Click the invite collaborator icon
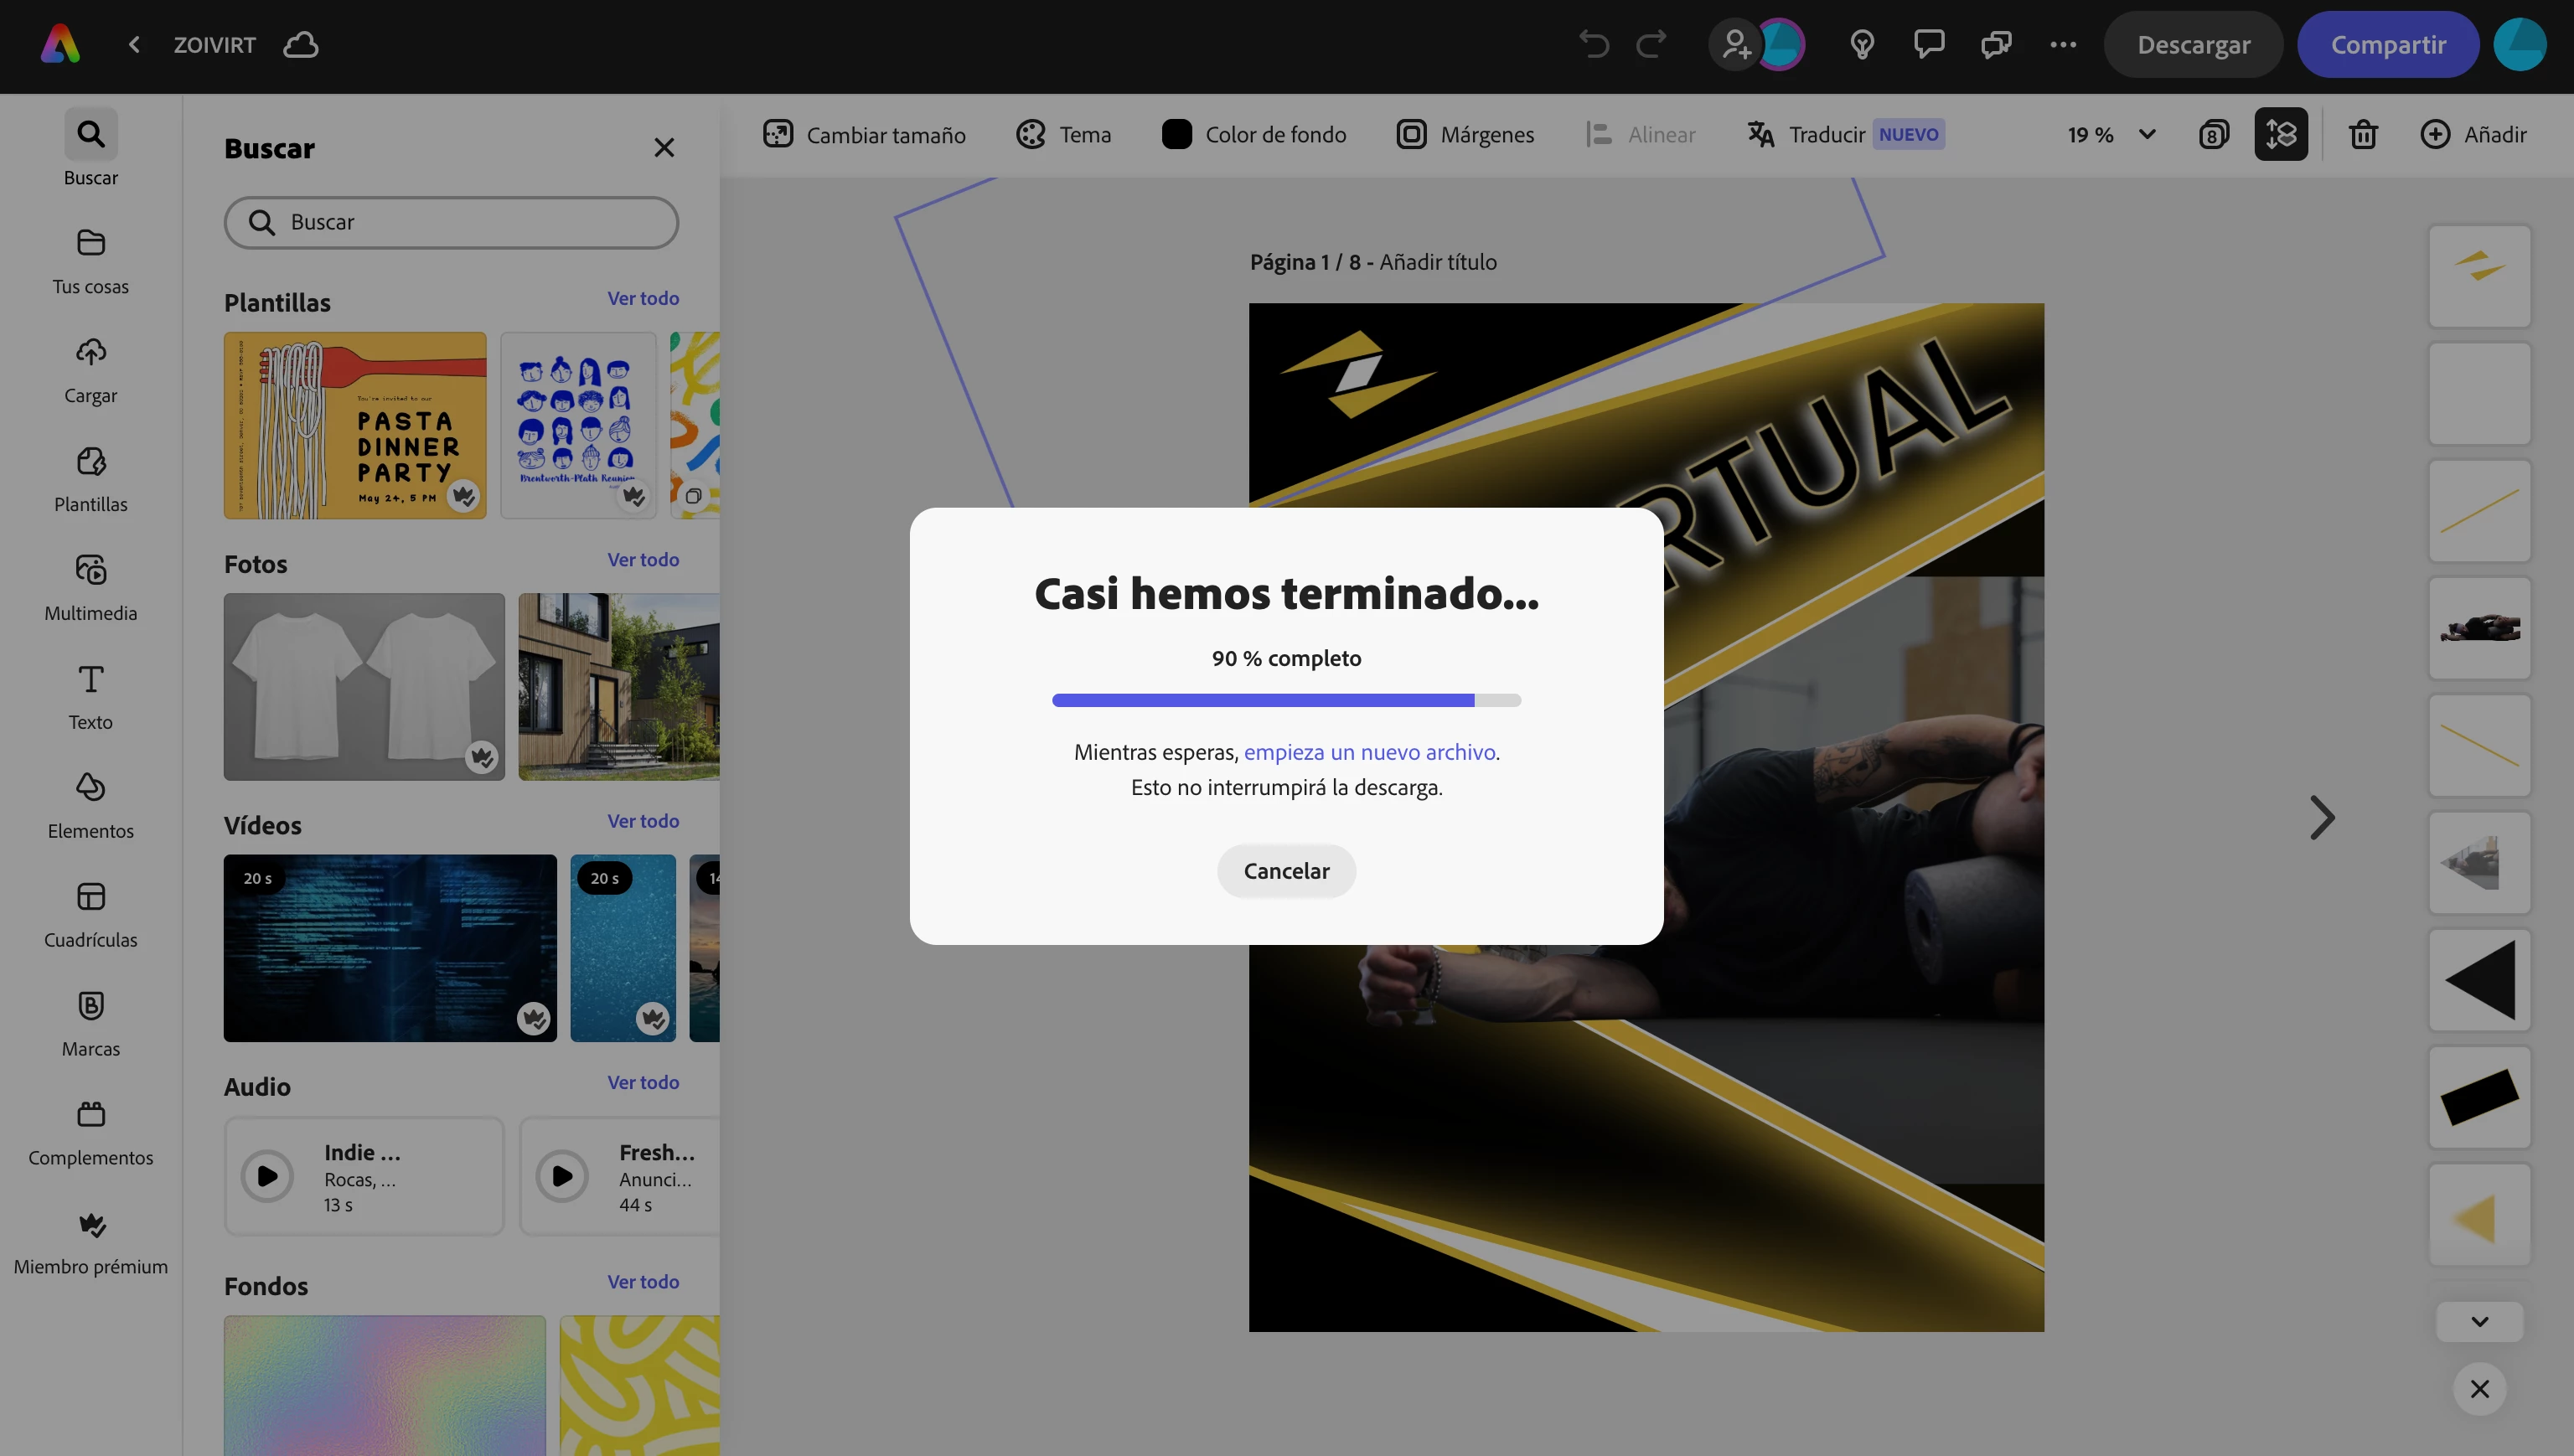 tap(1736, 45)
